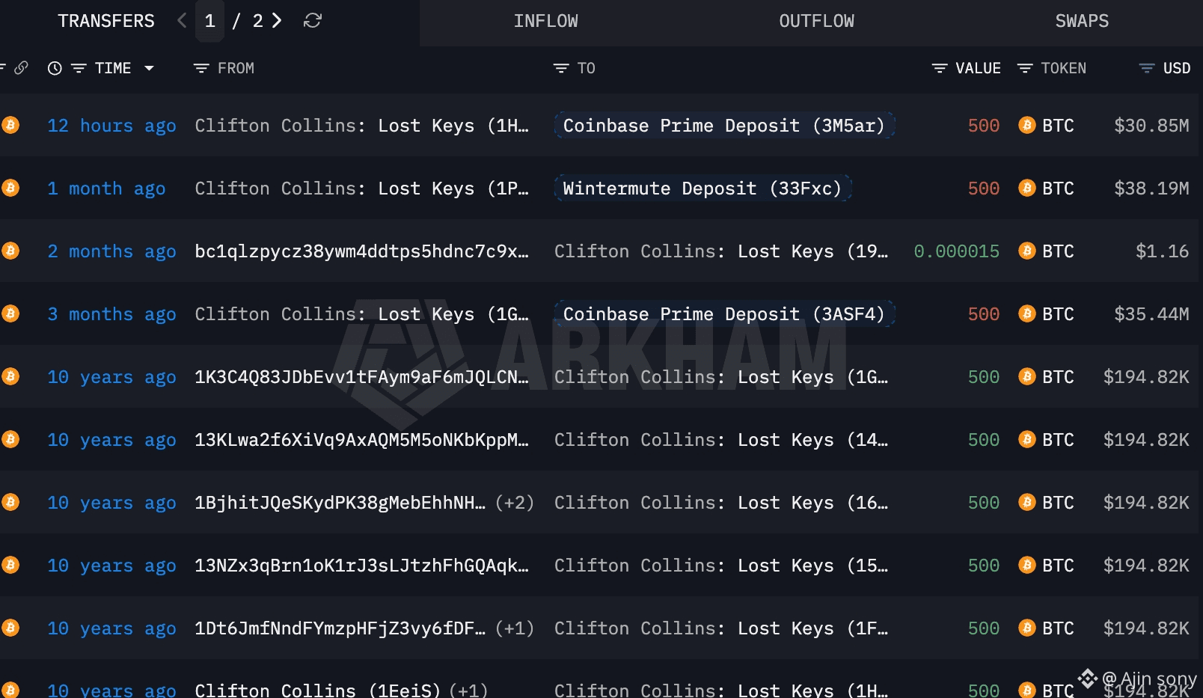Open recipient Clifton Collins: Lost Keys (1F…)
Image resolution: width=1203 pixels, height=698 pixels.
click(721, 628)
